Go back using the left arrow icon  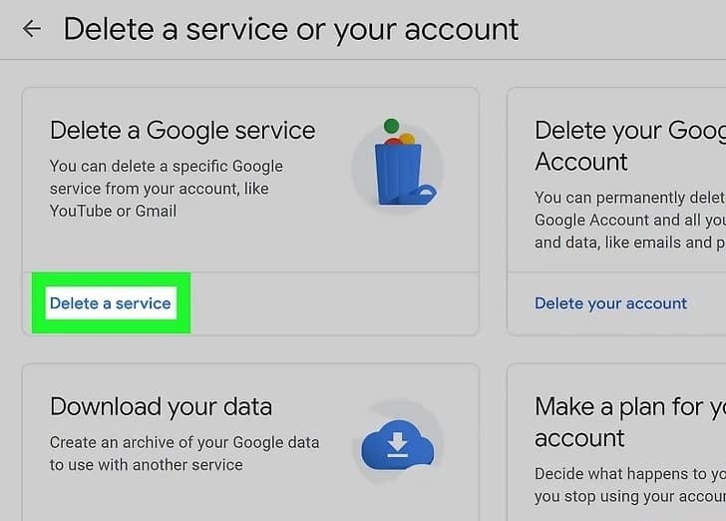pos(32,29)
